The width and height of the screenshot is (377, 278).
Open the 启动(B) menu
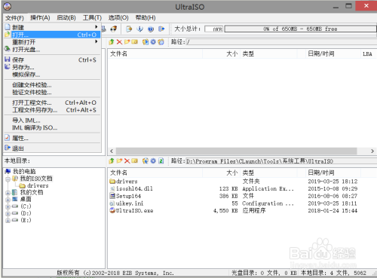pos(66,18)
